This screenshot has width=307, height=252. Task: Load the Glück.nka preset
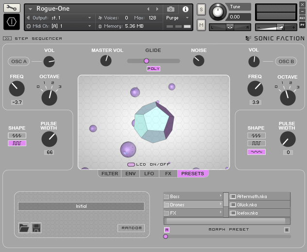point(259,204)
